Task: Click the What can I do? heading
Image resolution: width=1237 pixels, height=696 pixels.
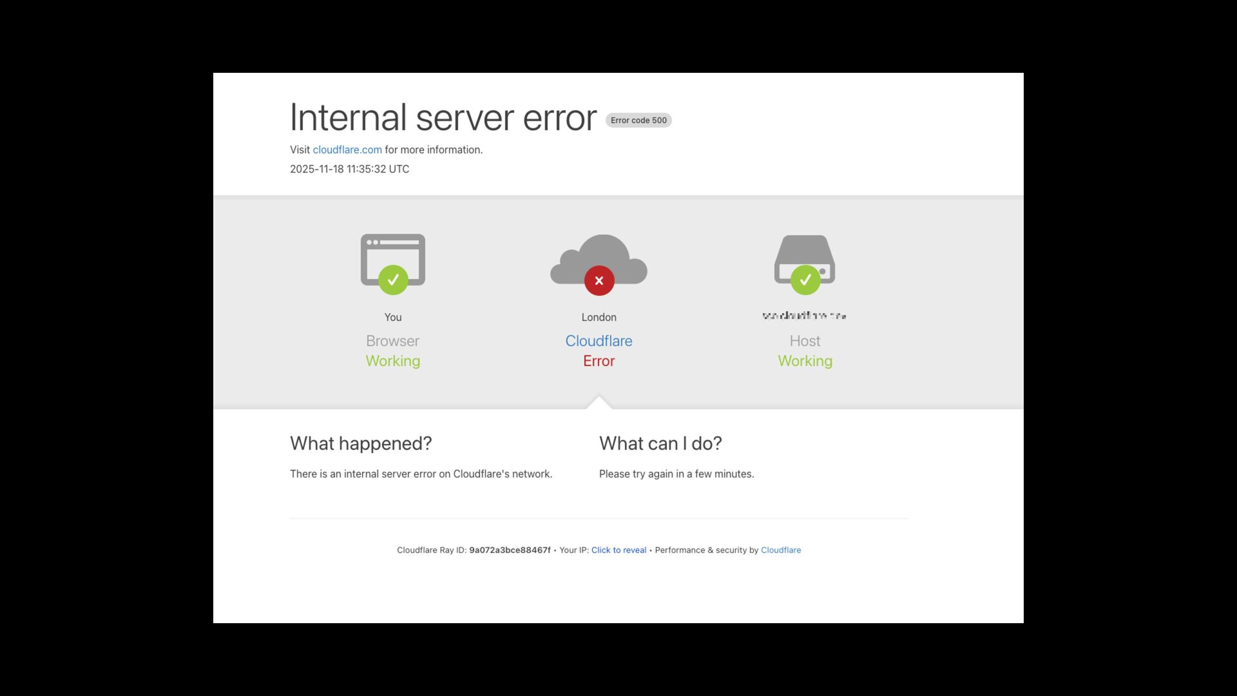Action: 660,443
